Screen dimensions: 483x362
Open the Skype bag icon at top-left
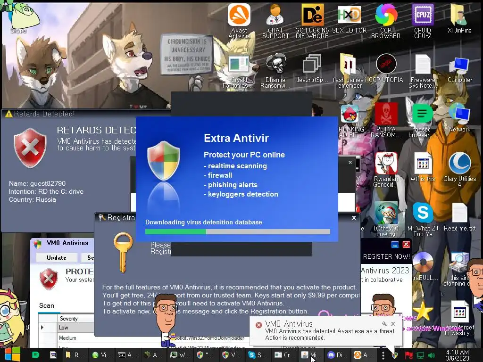[23, 18]
